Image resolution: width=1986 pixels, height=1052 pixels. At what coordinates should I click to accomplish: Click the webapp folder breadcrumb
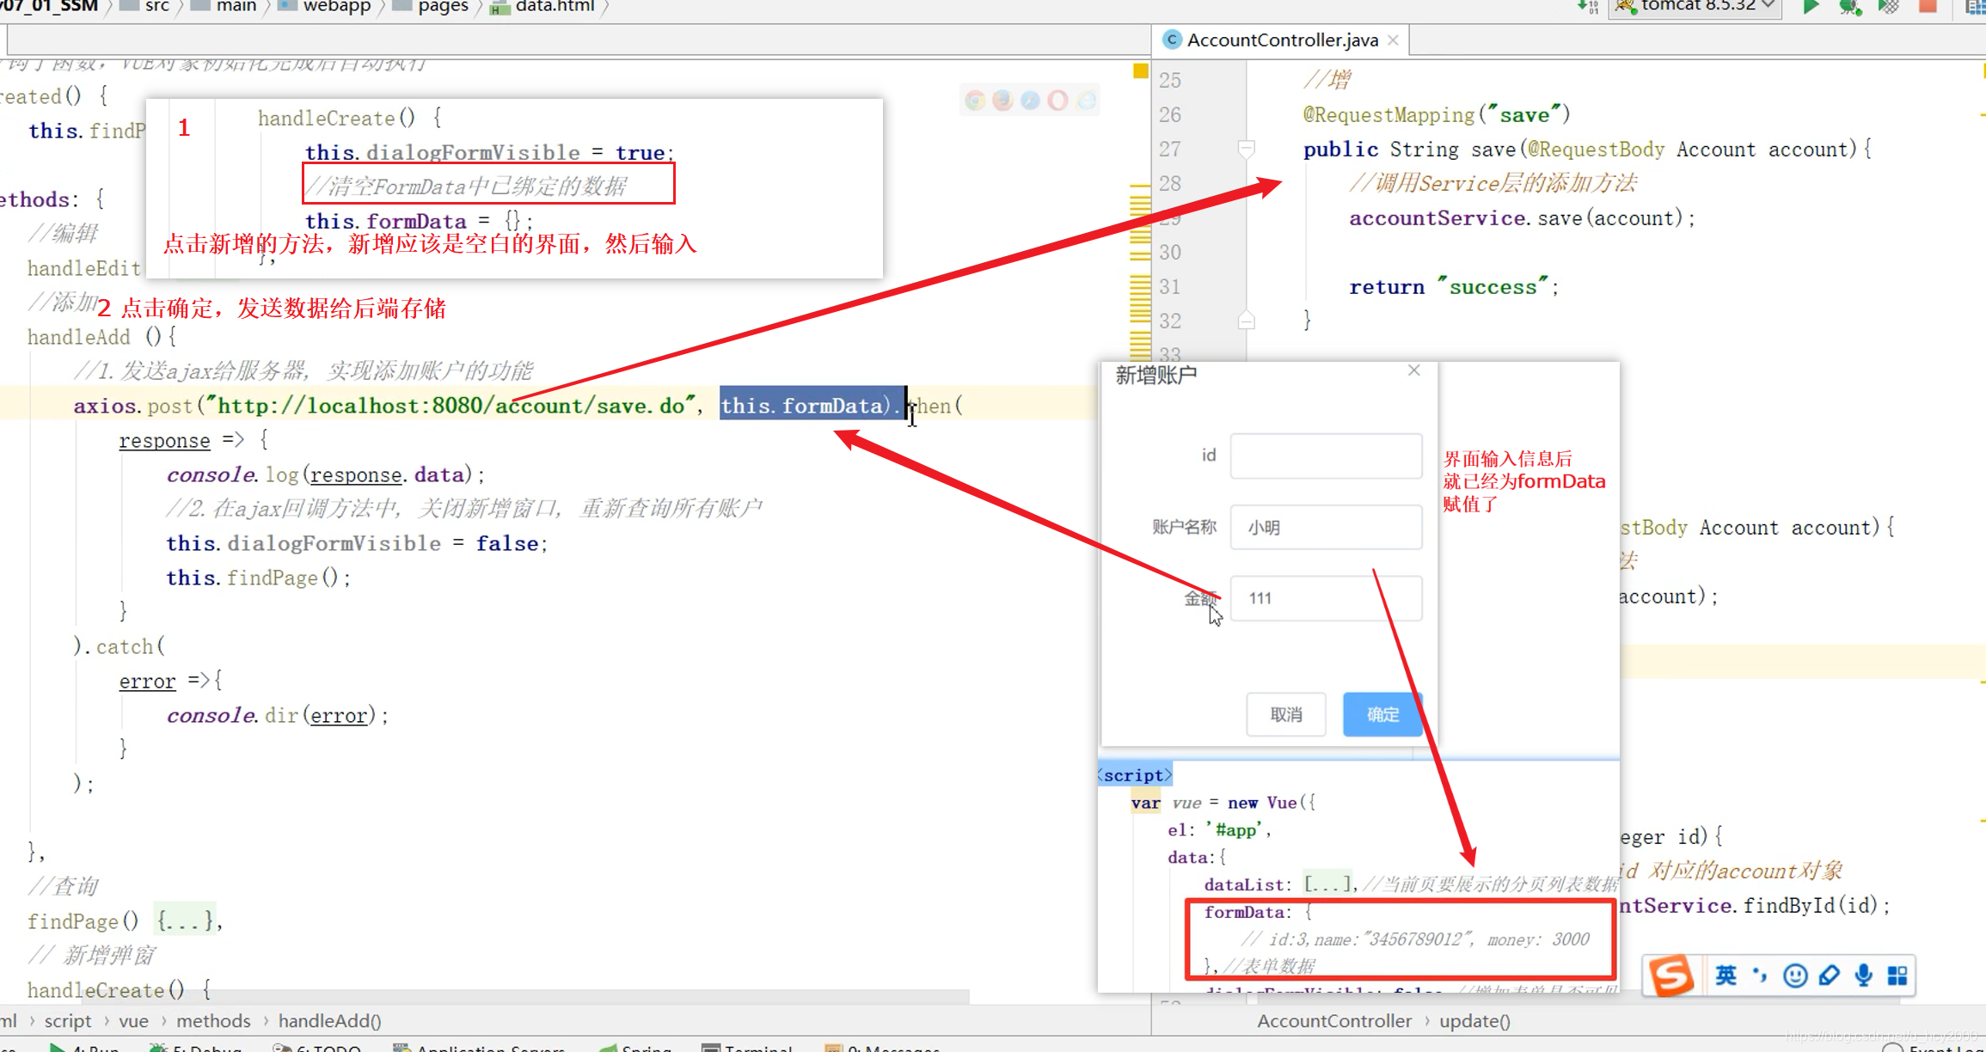[x=326, y=7]
